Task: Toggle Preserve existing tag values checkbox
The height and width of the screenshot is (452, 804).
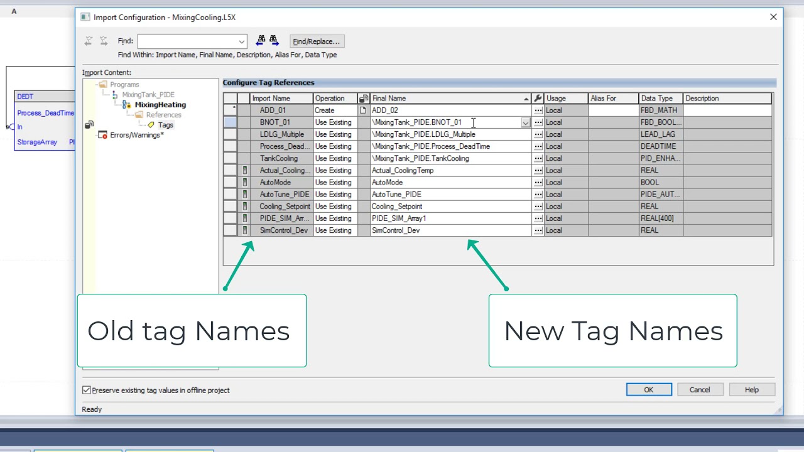Action: tap(87, 390)
